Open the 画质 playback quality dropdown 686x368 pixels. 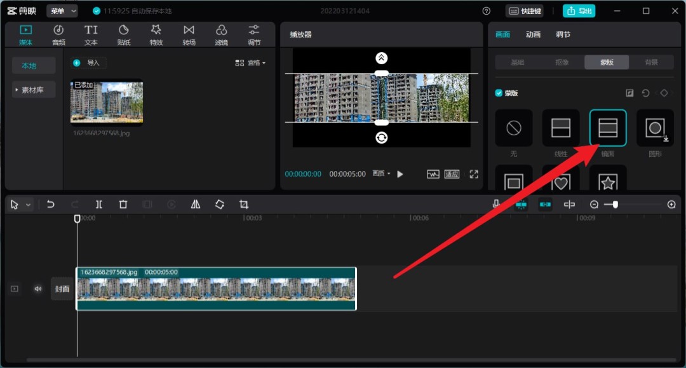(x=379, y=174)
